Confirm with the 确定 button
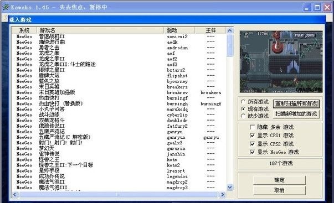The height and width of the screenshot is (203, 334). pos(279,180)
